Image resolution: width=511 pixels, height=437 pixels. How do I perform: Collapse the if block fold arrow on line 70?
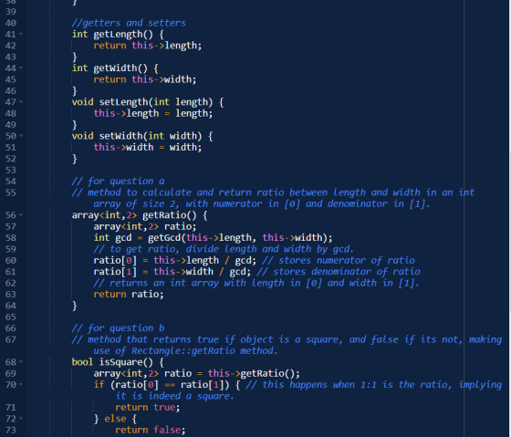click(21, 384)
